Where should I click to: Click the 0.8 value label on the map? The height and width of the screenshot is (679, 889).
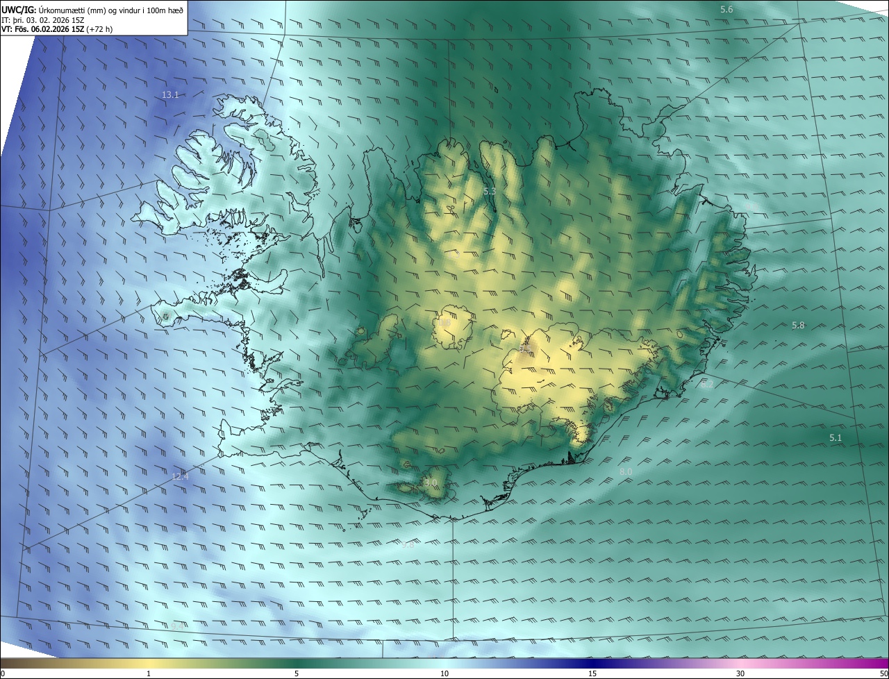pos(445,323)
